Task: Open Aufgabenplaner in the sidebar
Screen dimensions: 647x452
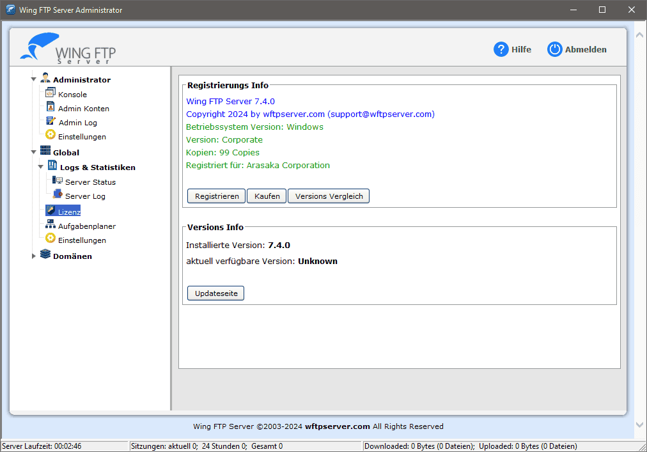Action: pos(87,226)
